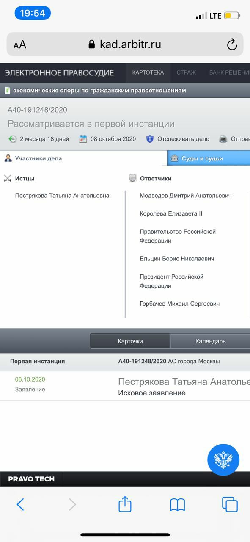
Task: Open the Исковое заявление document
Action: [152, 393]
